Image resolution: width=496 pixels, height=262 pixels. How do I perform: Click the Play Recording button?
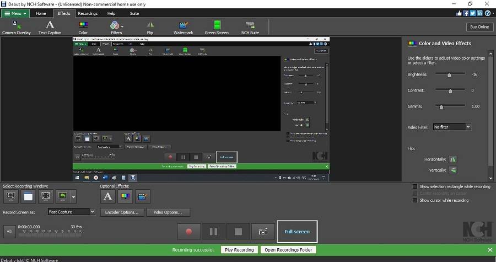[x=240, y=250]
